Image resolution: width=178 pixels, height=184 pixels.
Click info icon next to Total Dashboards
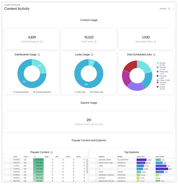[x=42, y=42]
